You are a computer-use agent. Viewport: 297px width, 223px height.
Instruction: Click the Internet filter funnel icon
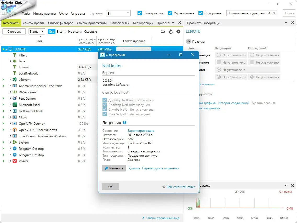(x=15, y=67)
